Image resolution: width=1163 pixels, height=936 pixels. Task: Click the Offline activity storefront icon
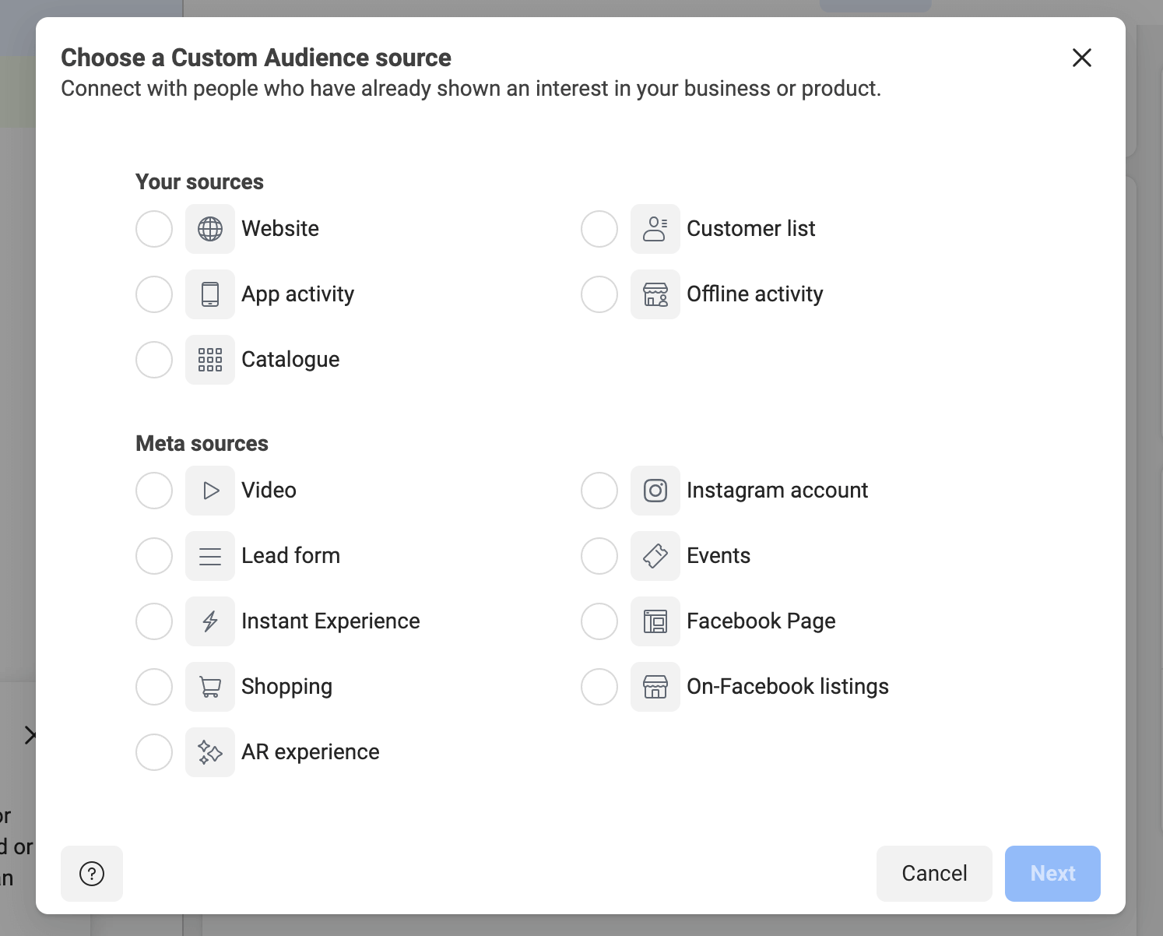point(655,294)
